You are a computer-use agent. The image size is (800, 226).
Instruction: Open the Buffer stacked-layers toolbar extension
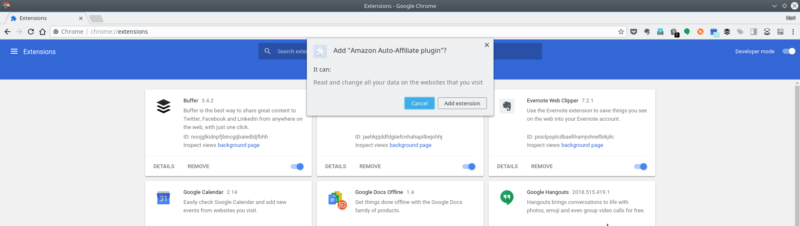pos(727,32)
